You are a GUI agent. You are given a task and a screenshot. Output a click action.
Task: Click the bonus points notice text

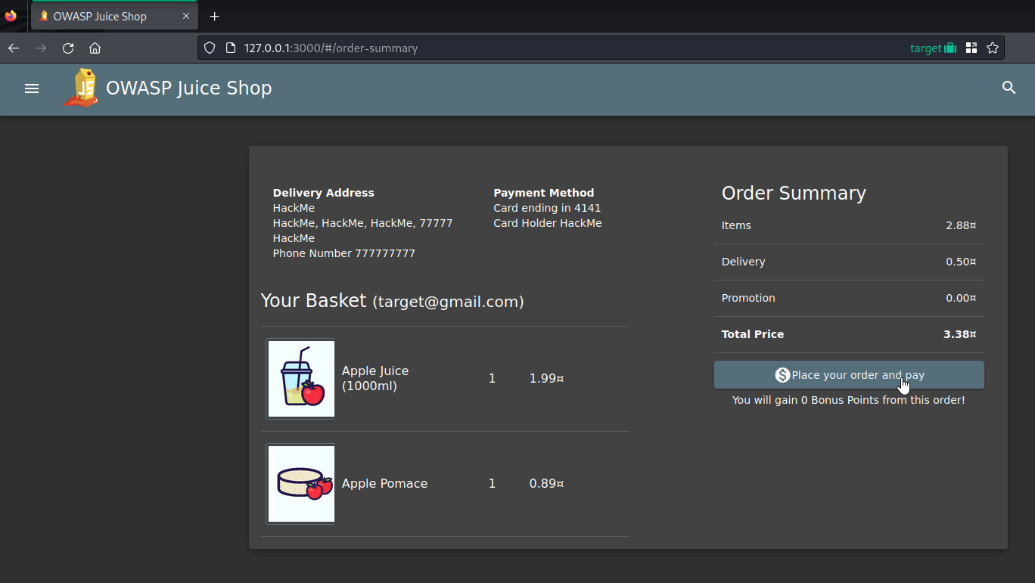click(x=849, y=400)
